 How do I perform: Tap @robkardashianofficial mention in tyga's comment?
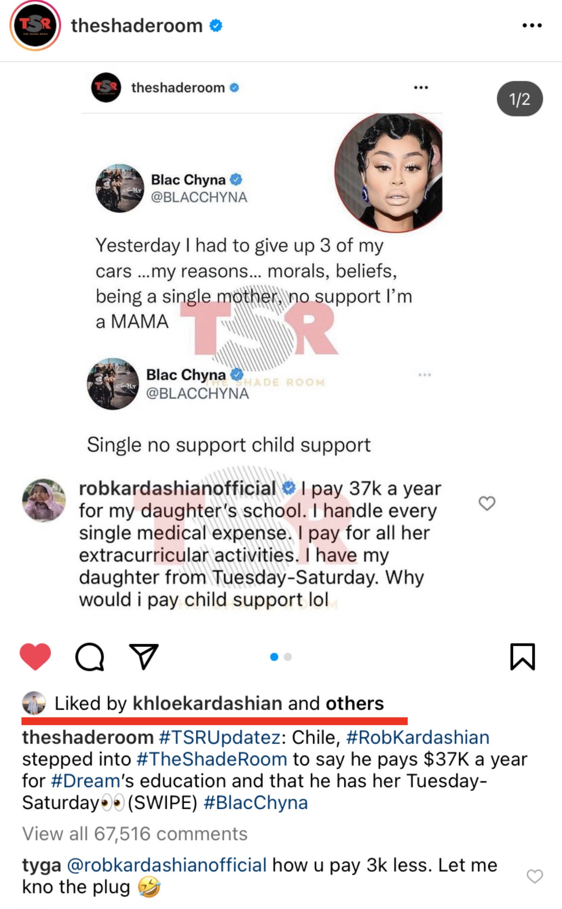click(x=167, y=865)
